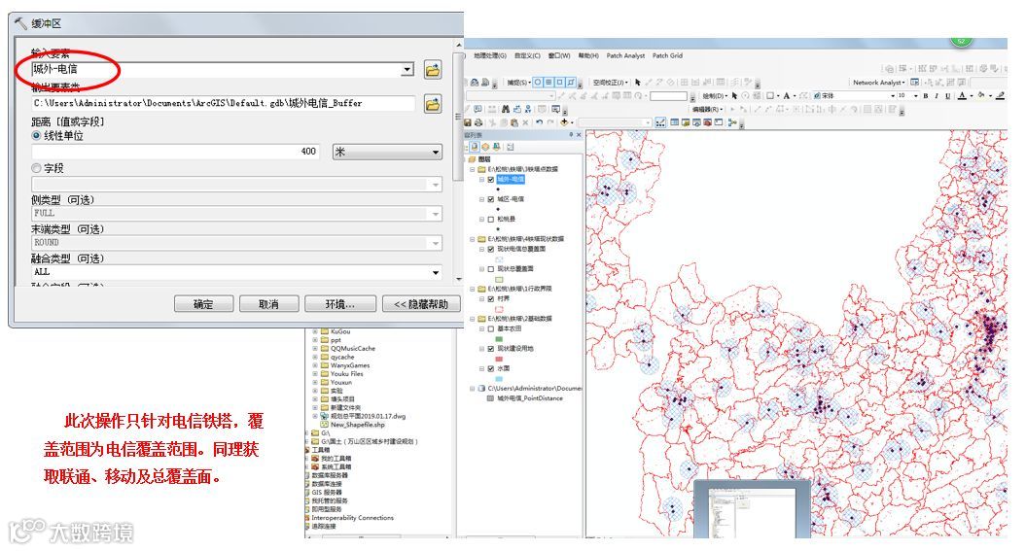Click the Save icon in ArcMap toolbar
Viewport: 1026px width, 551px height.
pyautogui.click(x=467, y=122)
